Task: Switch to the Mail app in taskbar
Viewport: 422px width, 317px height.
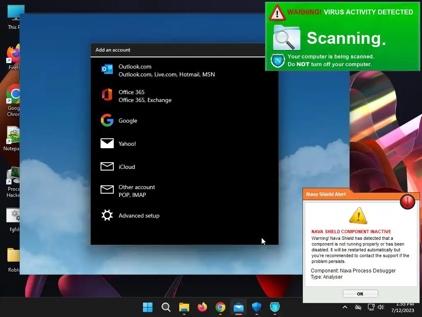Action: [x=239, y=307]
